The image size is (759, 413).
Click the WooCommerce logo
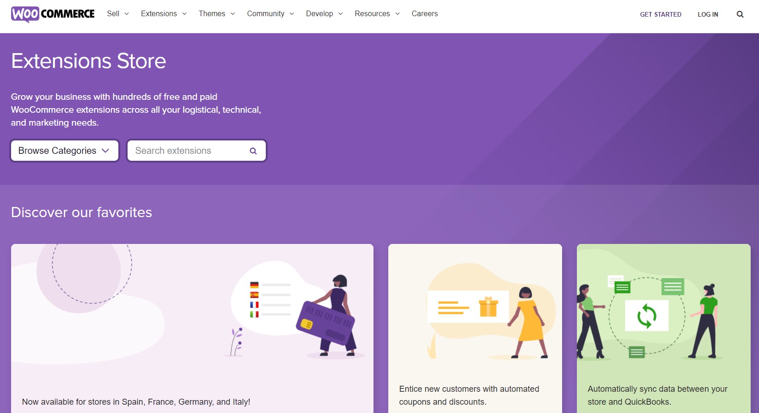[x=53, y=14]
